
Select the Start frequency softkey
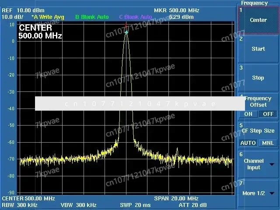pyautogui.click(x=258, y=49)
